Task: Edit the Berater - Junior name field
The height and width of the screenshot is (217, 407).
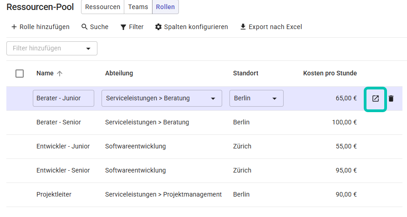Action: point(63,99)
